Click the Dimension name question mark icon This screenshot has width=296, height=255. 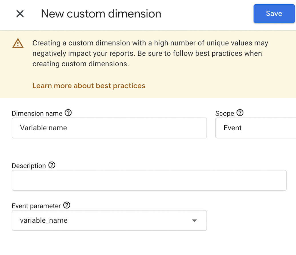68,113
